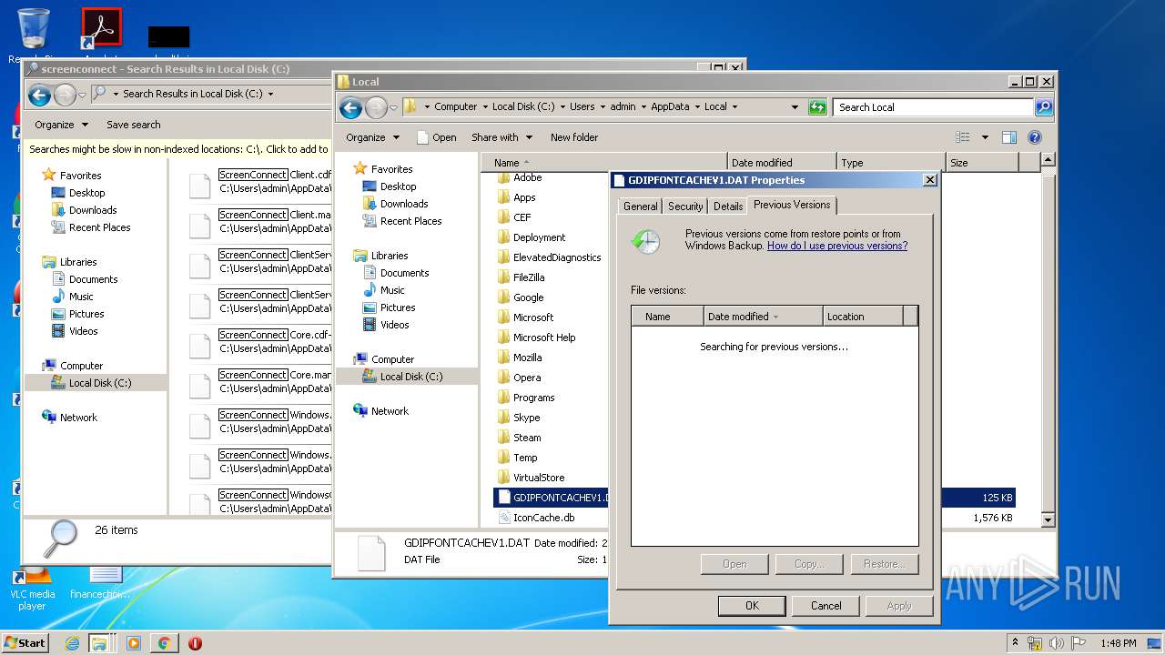Click the Windows Explorer taskbar icon

coord(99,643)
